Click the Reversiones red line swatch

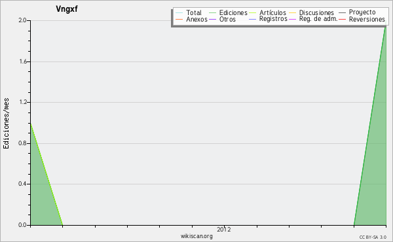tap(342, 19)
